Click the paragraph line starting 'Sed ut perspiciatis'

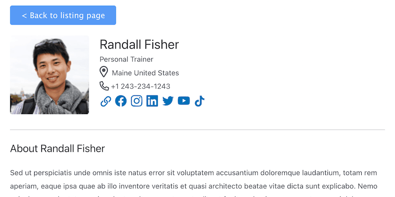point(194,173)
